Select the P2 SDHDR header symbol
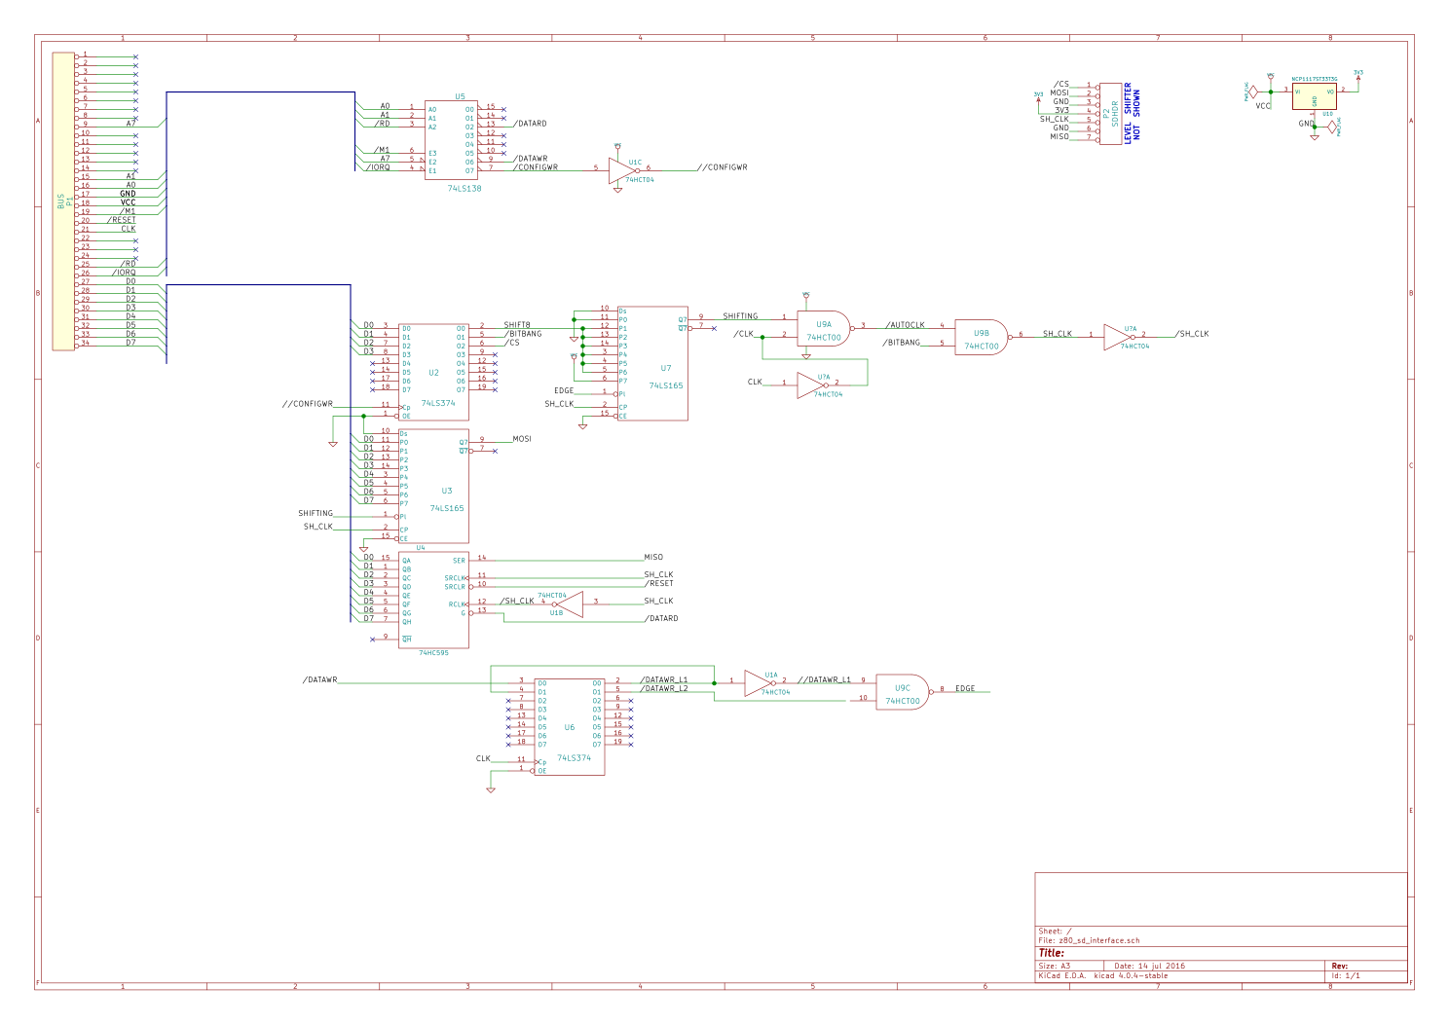 click(x=1110, y=112)
